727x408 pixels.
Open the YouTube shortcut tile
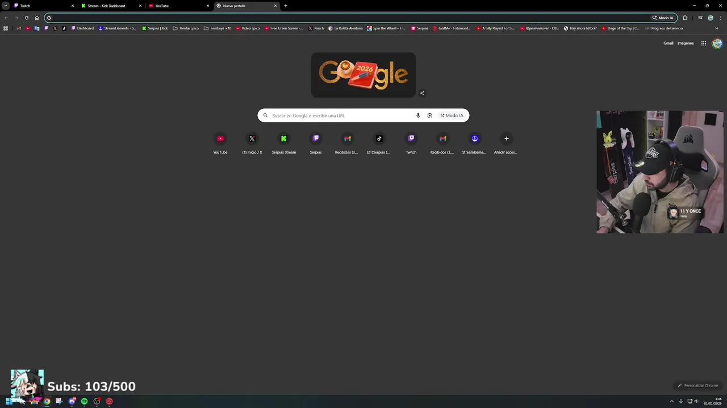coord(220,143)
